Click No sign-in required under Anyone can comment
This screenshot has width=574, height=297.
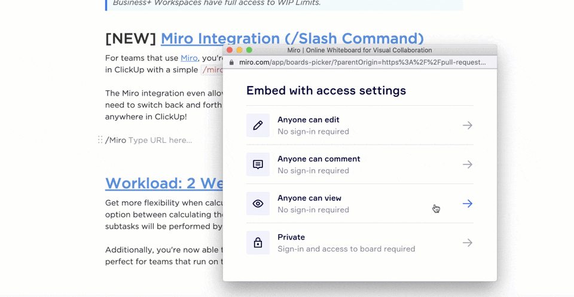(x=313, y=170)
